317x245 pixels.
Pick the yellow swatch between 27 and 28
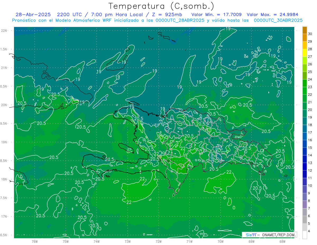[x=305, y=53]
